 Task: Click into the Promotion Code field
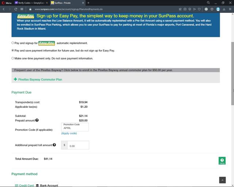(x=75, y=127)
